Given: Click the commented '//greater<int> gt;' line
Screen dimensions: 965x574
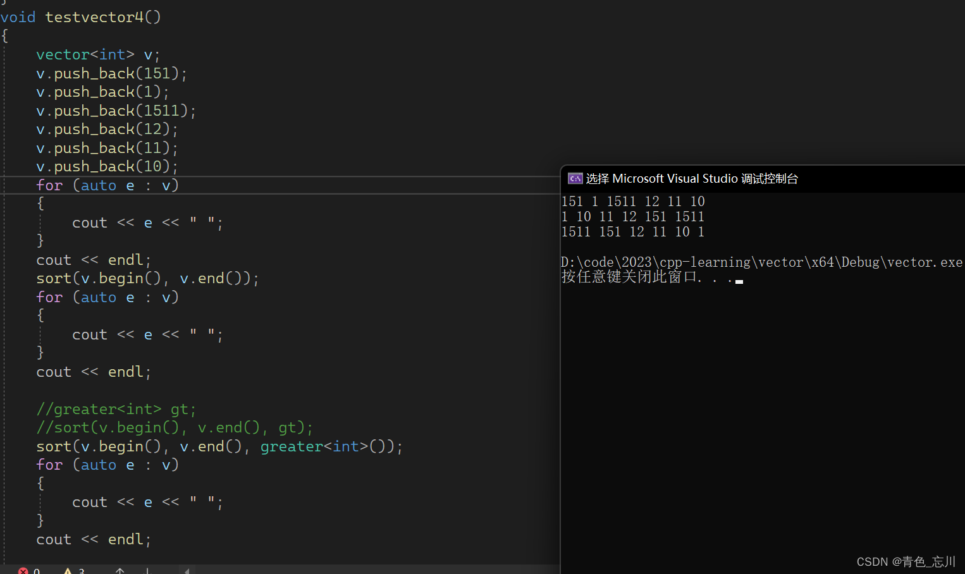Looking at the screenshot, I should 116,410.
